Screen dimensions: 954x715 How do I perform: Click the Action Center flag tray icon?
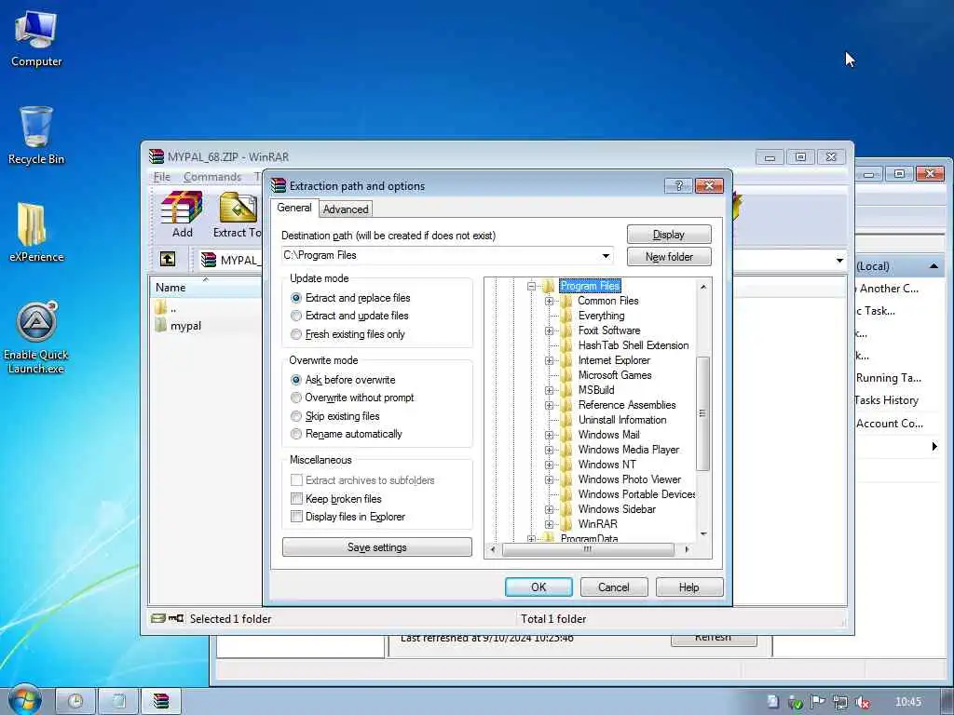tap(817, 702)
